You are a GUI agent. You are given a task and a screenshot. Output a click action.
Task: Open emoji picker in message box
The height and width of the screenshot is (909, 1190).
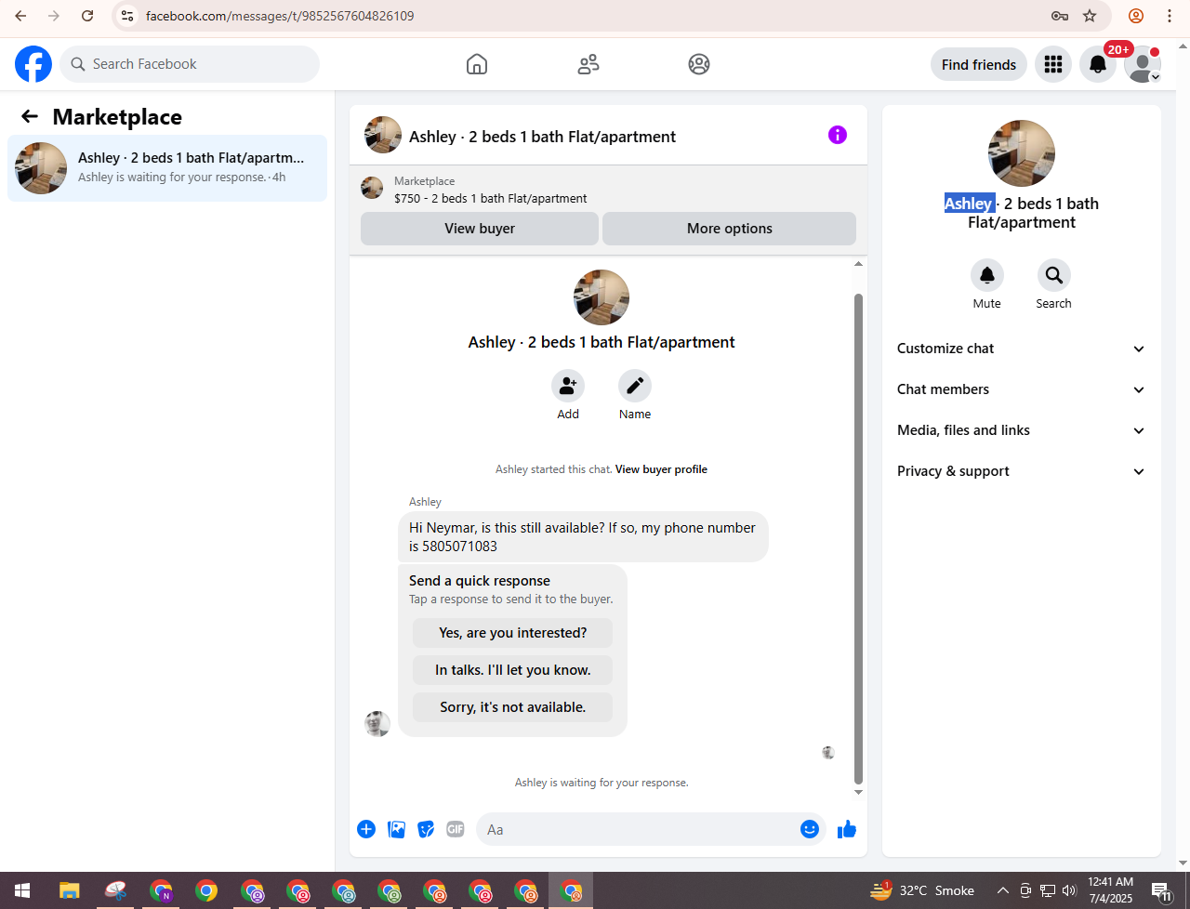810,829
